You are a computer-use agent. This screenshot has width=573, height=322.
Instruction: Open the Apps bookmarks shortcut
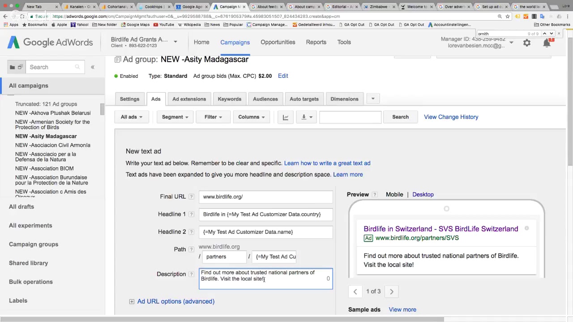tap(11, 25)
